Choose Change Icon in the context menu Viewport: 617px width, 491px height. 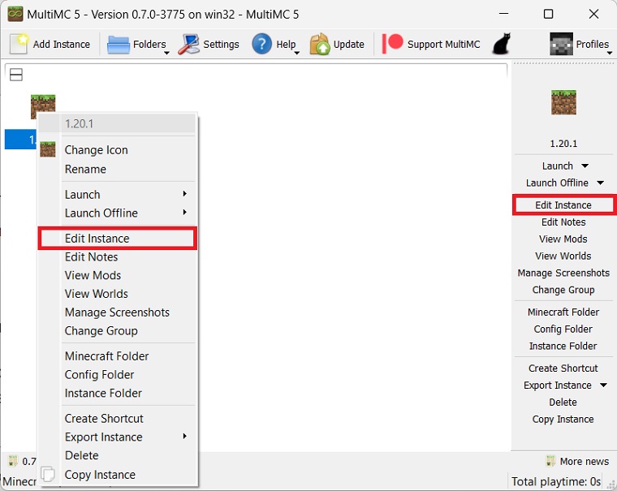tap(117, 150)
